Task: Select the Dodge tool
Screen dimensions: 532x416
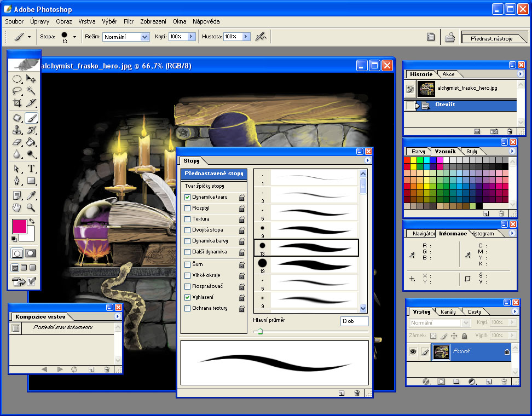Action: 31,154
